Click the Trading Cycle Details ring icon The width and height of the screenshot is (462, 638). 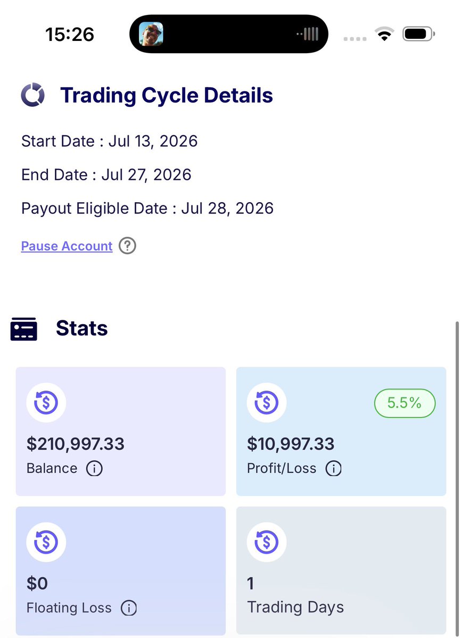pyautogui.click(x=32, y=95)
